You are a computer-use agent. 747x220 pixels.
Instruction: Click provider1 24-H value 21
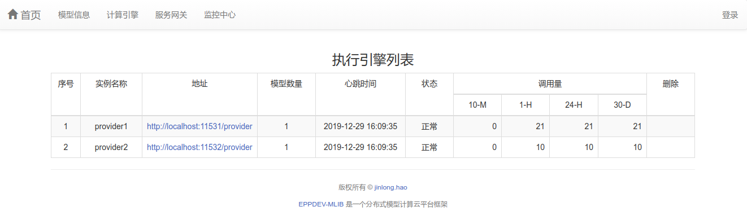(x=574, y=126)
